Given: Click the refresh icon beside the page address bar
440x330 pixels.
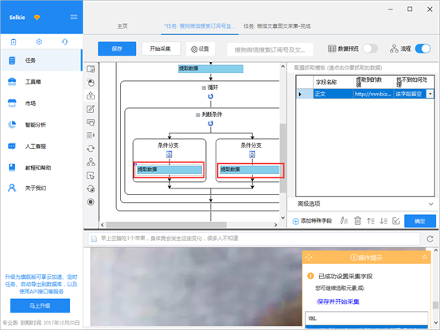Looking at the screenshot, I should 430,239.
